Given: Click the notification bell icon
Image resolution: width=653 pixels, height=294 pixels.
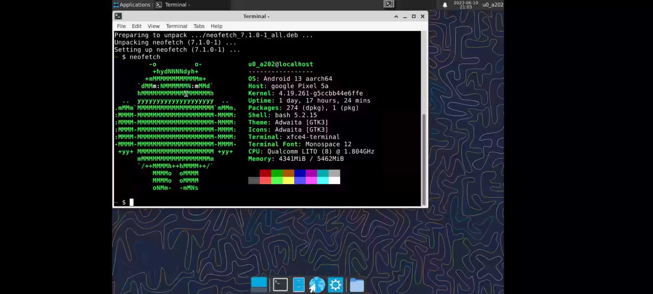Looking at the screenshot, I should (x=445, y=5).
